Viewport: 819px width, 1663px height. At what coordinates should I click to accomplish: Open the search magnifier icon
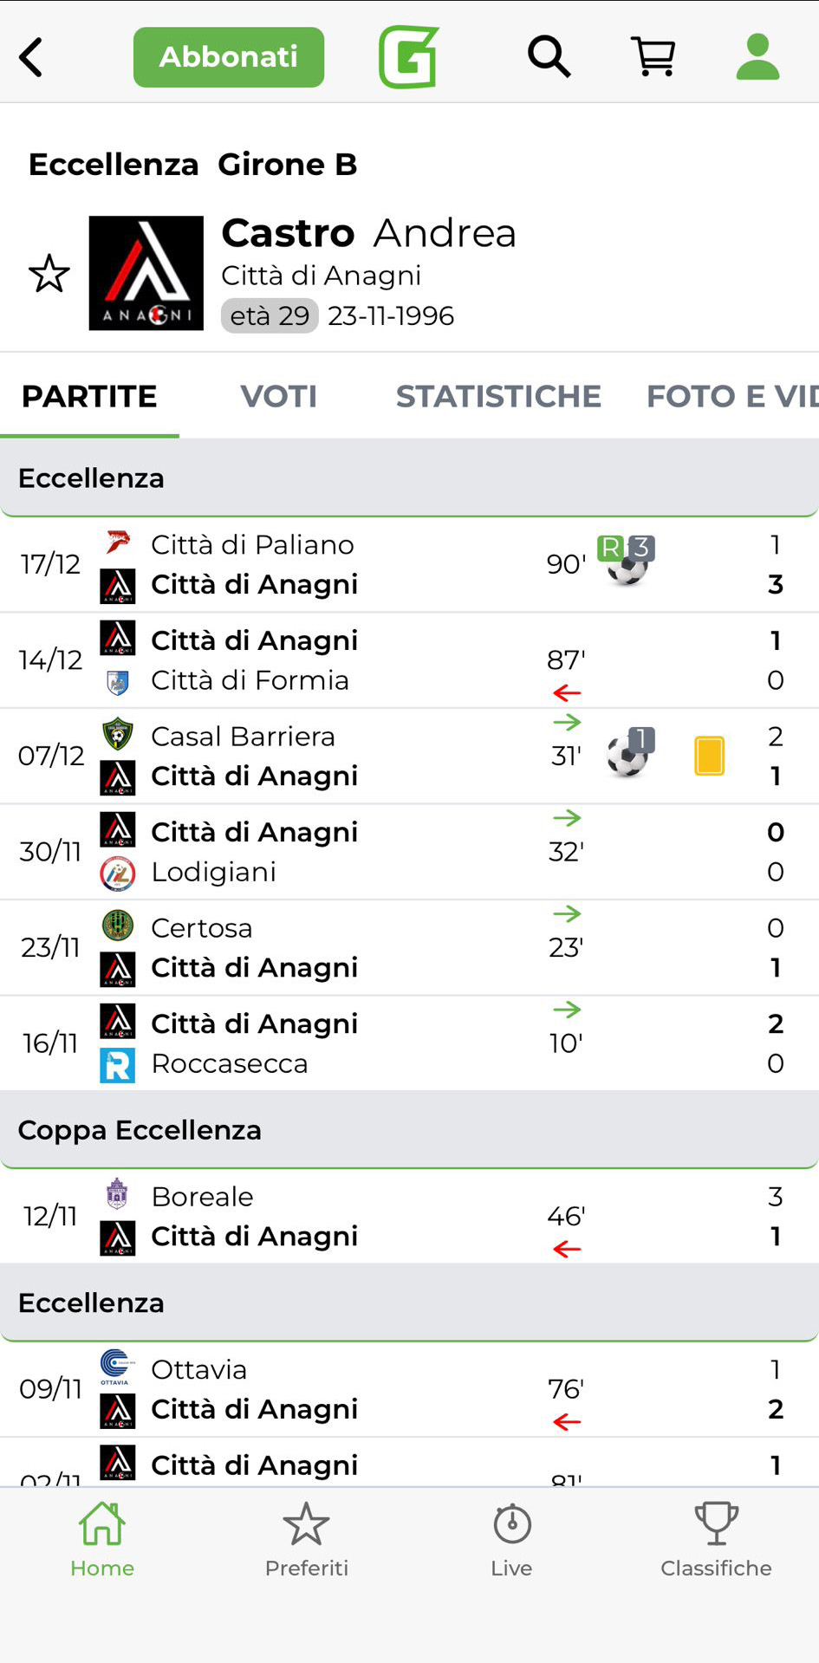tap(549, 57)
